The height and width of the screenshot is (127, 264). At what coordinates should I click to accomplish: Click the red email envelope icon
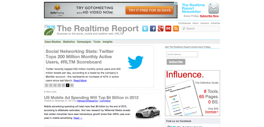[x=168, y=28]
